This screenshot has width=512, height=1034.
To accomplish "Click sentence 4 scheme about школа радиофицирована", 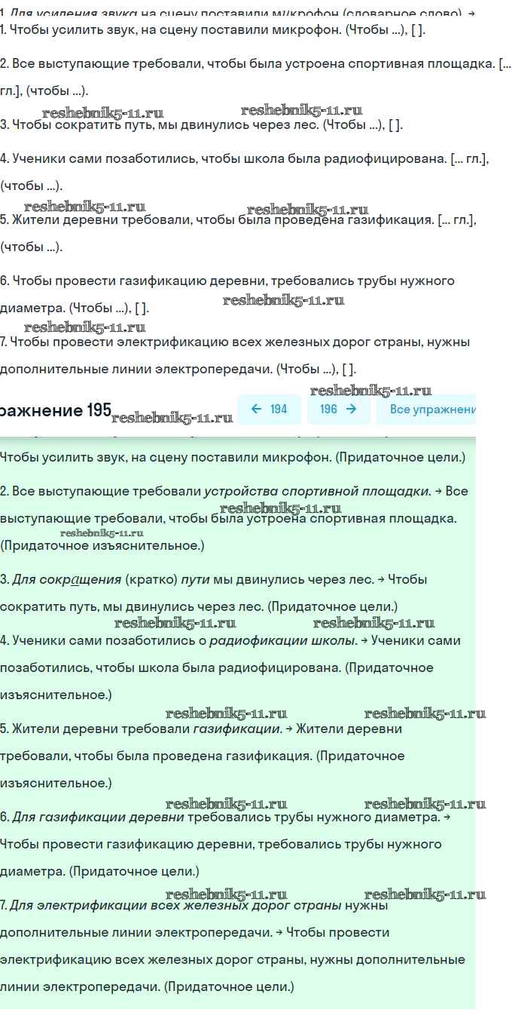I will pyautogui.click(x=245, y=158).
